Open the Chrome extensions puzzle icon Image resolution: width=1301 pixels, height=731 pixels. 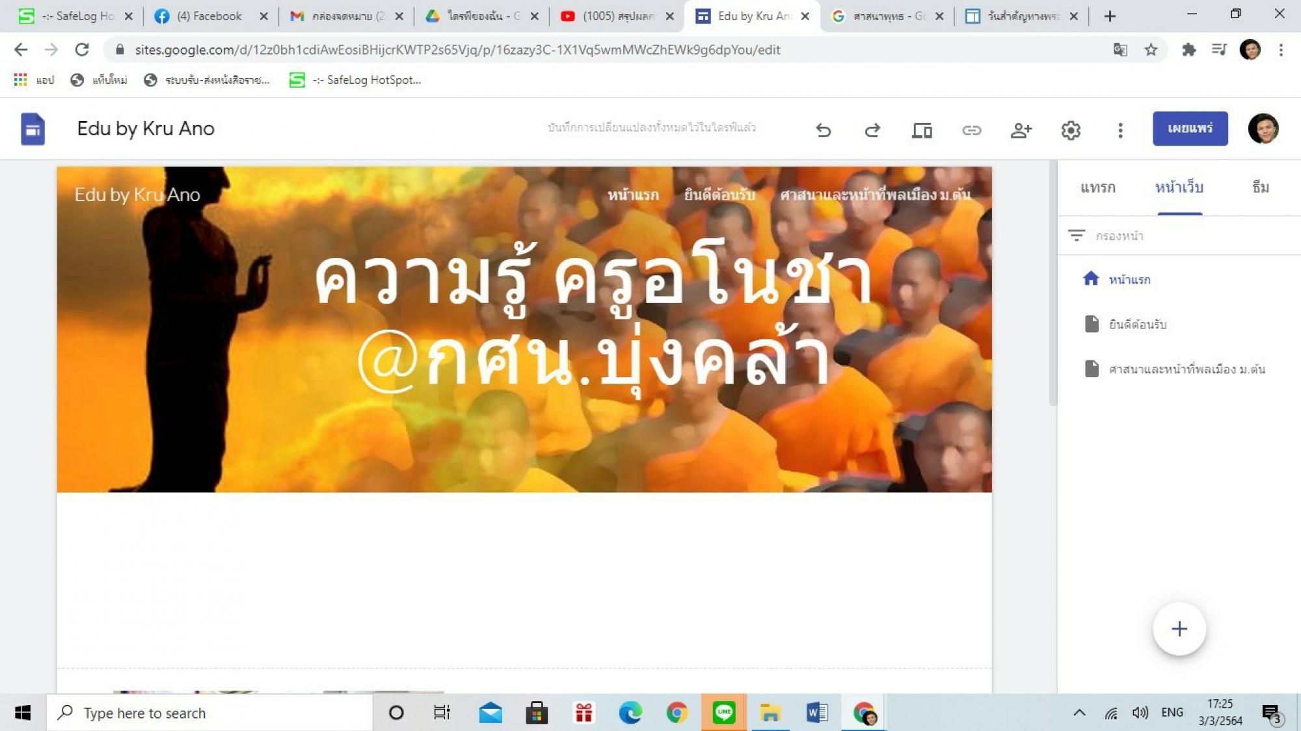click(1188, 49)
